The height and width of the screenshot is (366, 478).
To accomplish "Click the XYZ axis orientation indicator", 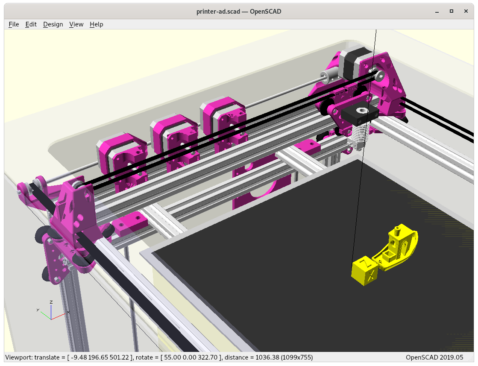I will 51,311.
